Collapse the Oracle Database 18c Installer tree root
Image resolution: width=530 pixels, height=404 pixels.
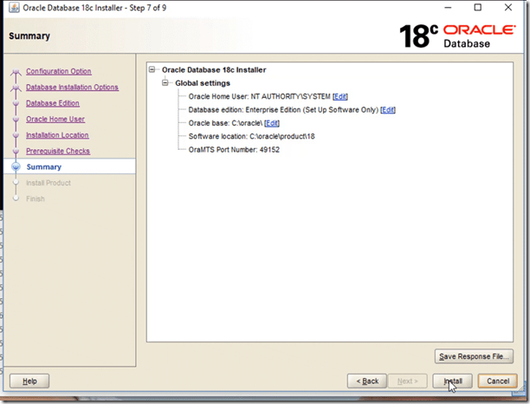tap(152, 69)
